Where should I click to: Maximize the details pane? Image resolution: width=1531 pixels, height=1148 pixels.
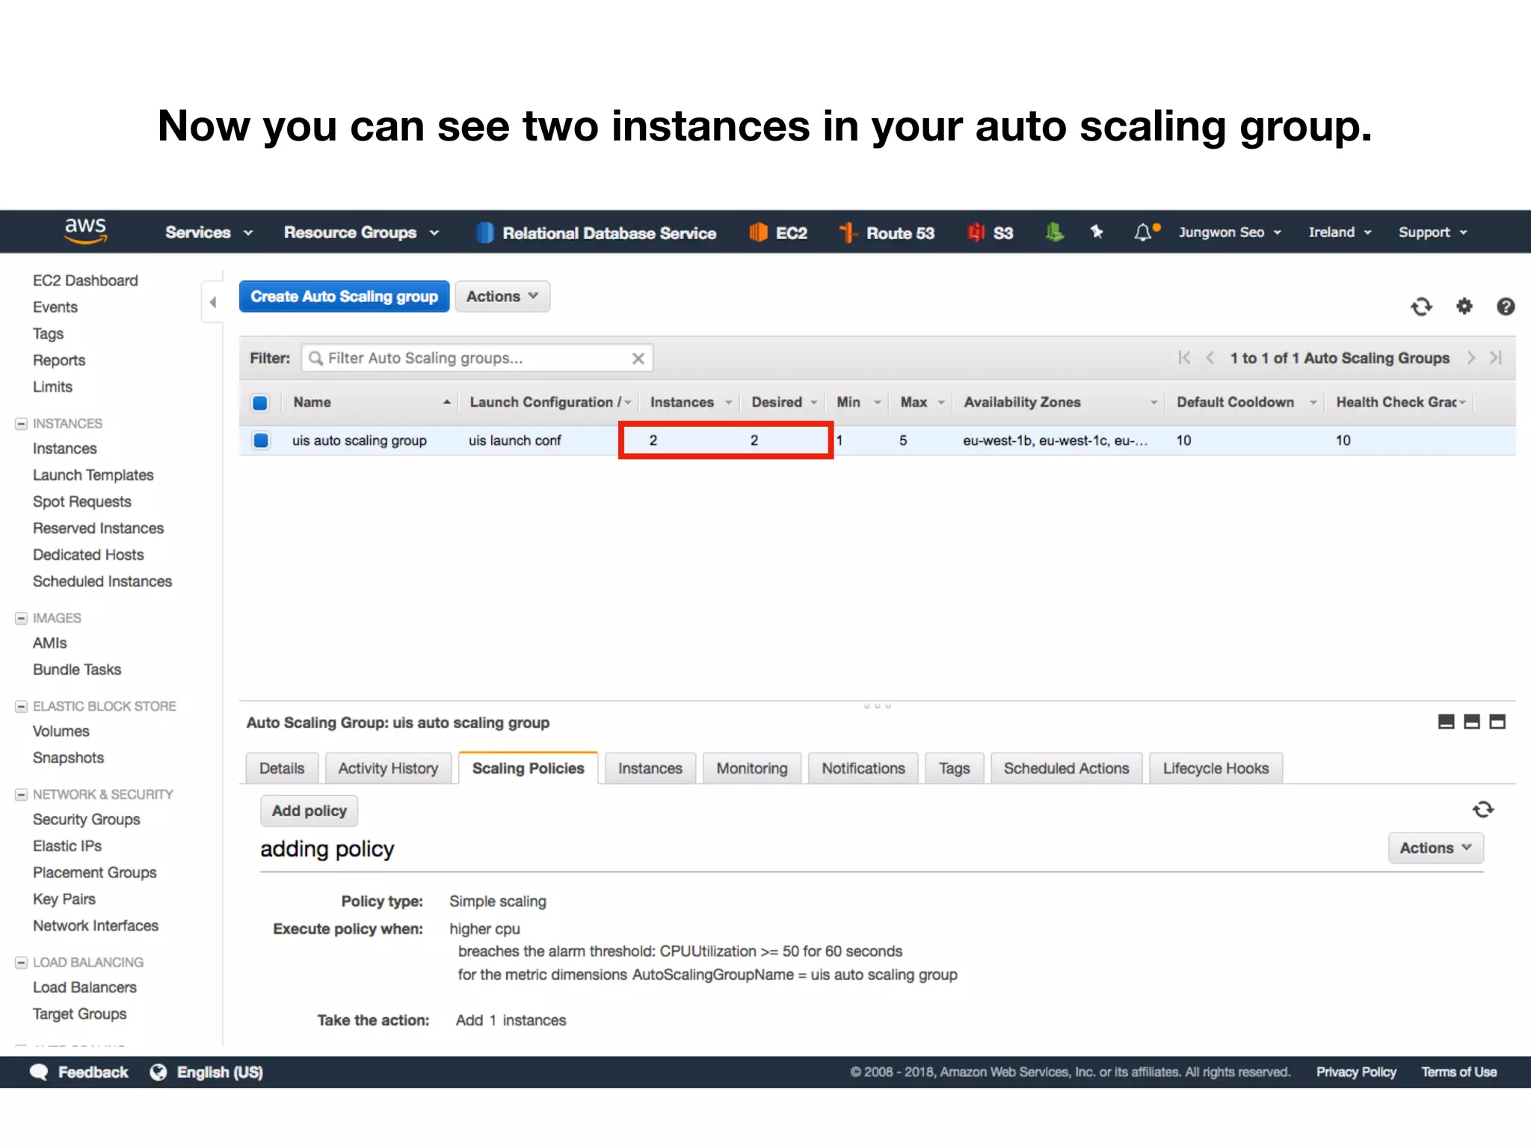click(x=1497, y=721)
